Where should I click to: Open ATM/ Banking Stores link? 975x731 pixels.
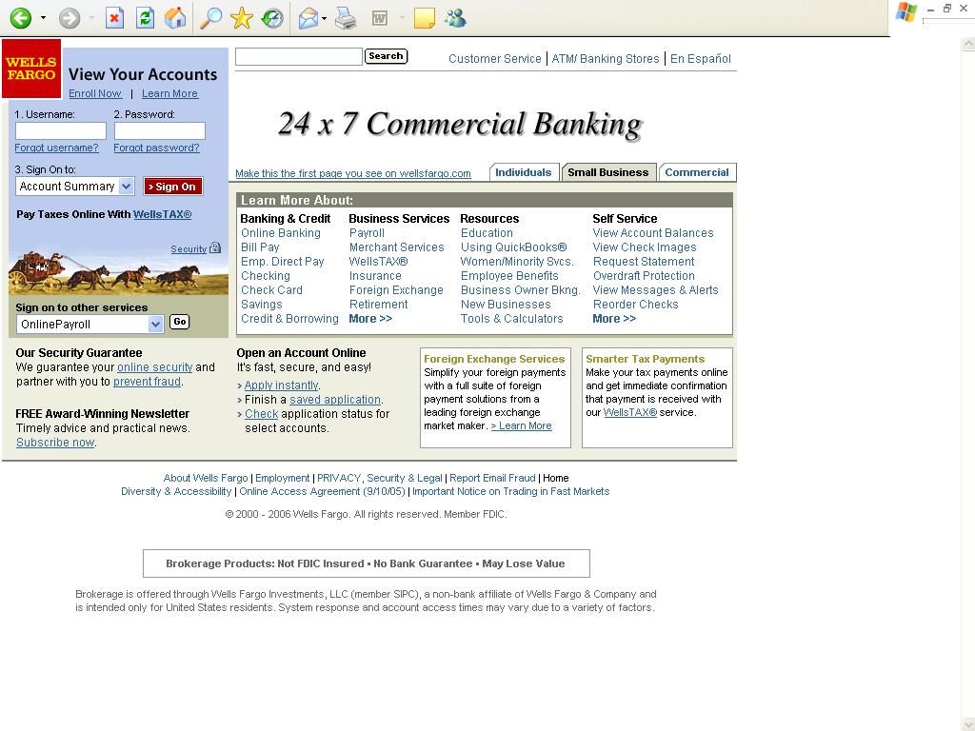pos(606,58)
